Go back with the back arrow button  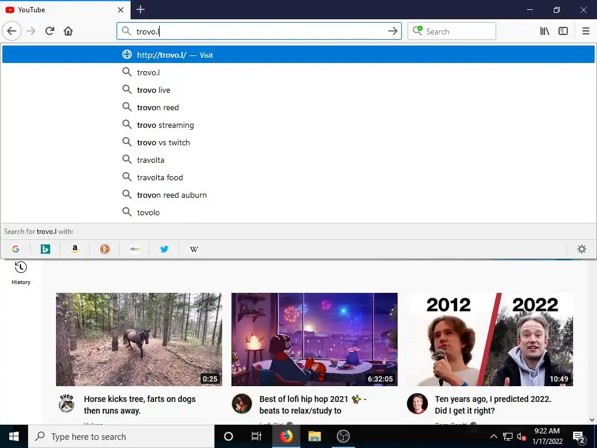pos(12,32)
